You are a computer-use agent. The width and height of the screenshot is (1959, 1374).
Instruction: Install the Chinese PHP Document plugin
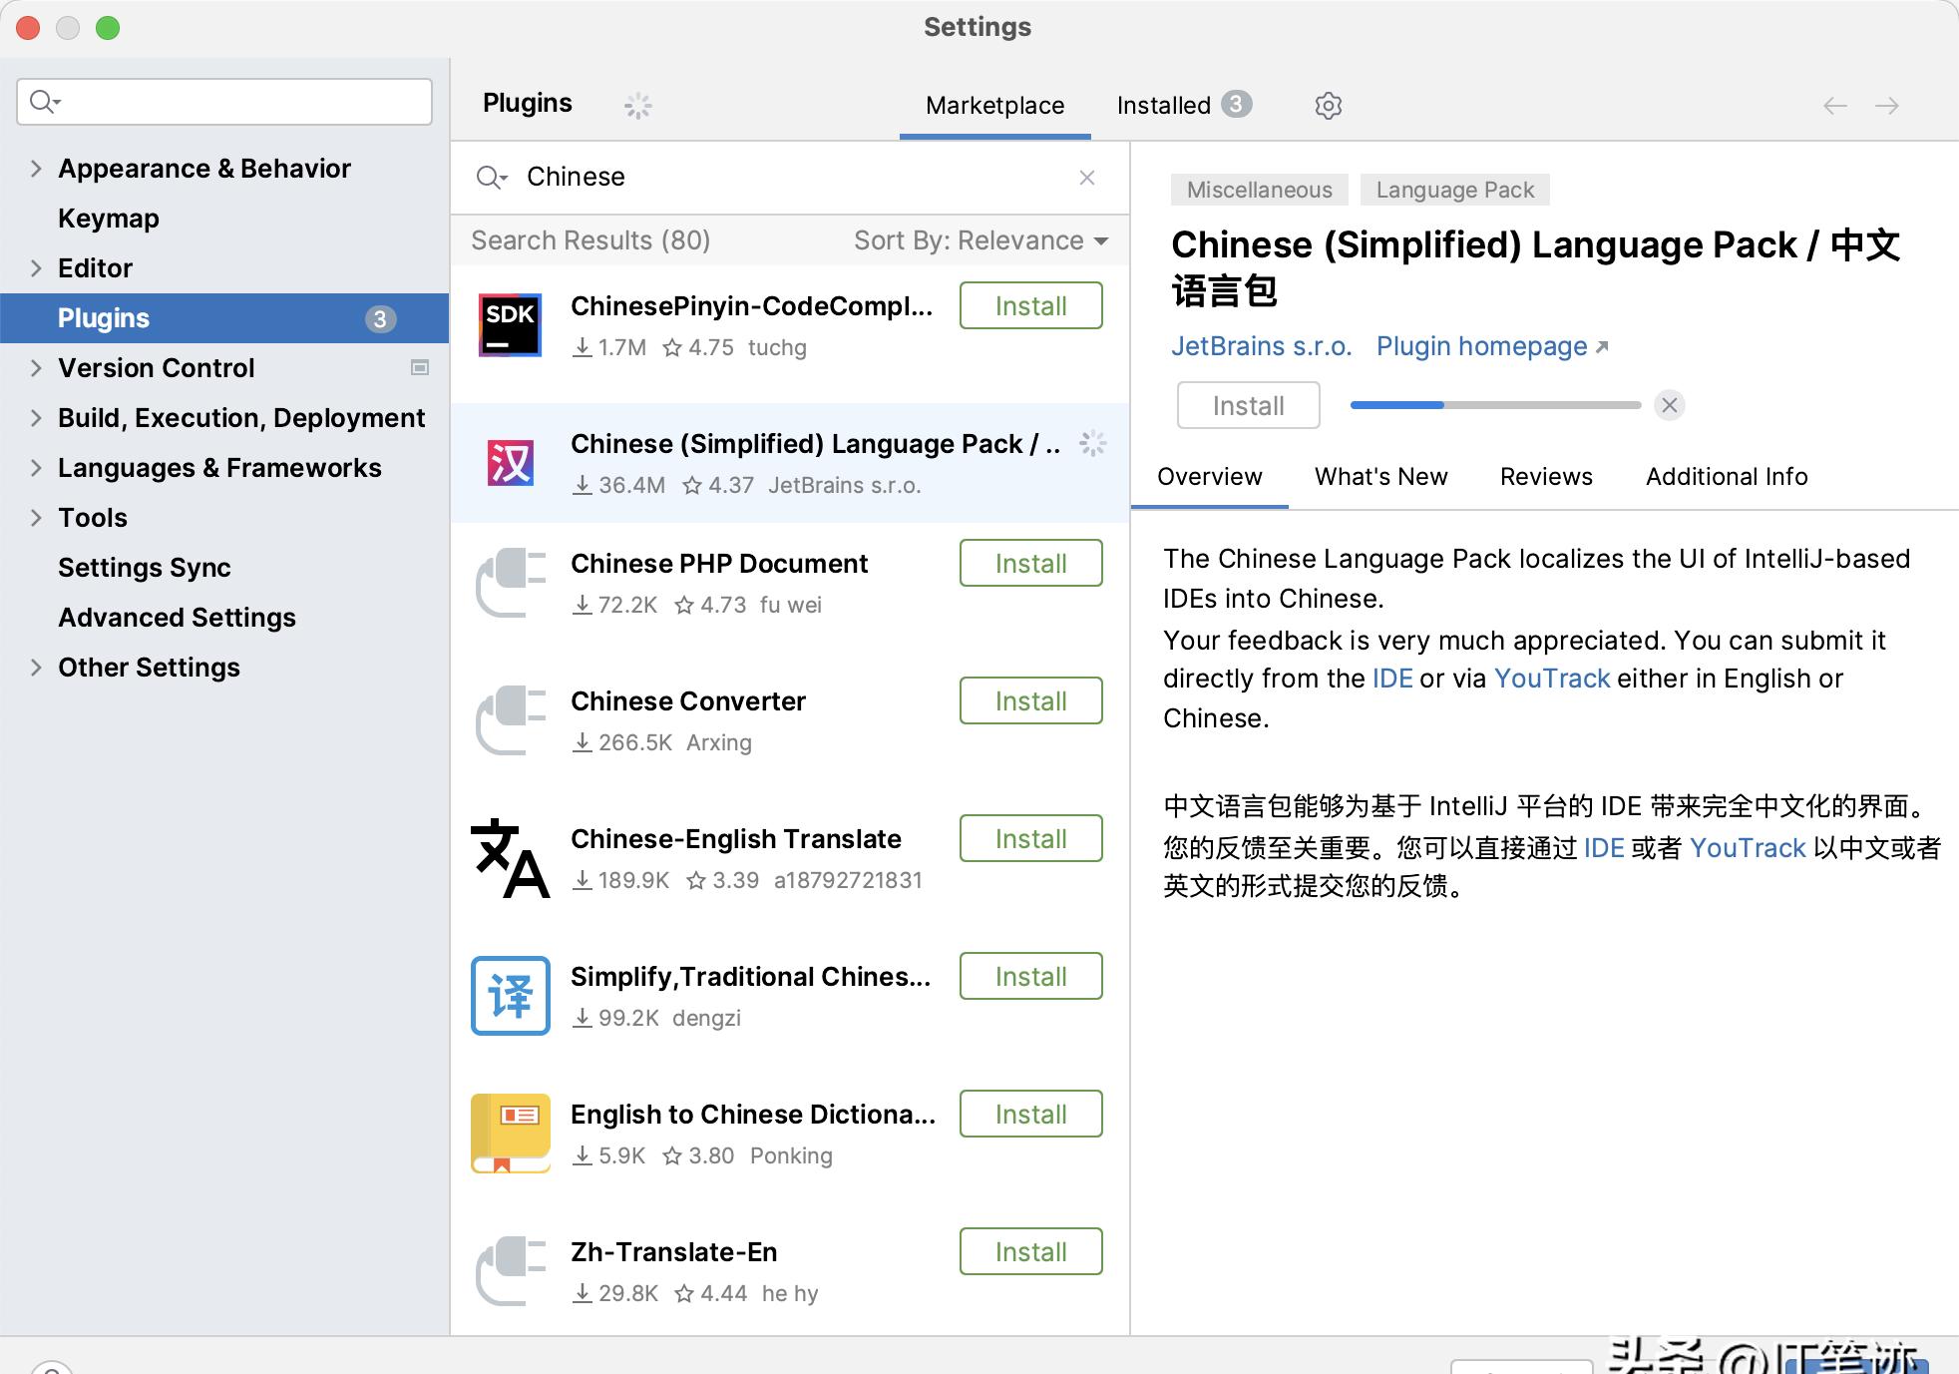[1030, 563]
